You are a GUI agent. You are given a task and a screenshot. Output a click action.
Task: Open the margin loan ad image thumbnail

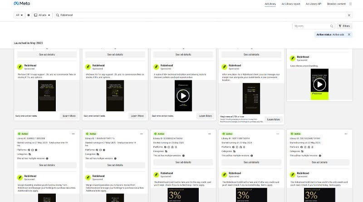[251, 99]
